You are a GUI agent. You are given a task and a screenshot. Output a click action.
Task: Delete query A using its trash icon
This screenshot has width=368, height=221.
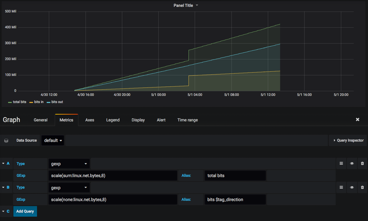click(x=362, y=163)
